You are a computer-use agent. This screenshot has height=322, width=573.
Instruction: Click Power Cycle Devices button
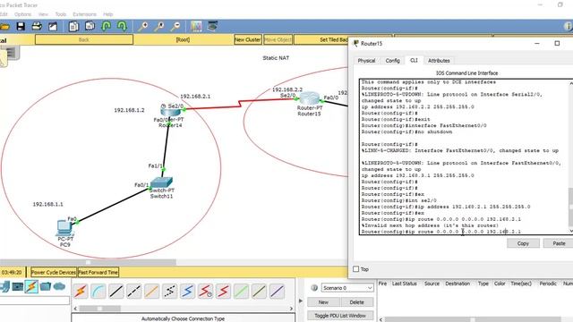click(x=54, y=272)
